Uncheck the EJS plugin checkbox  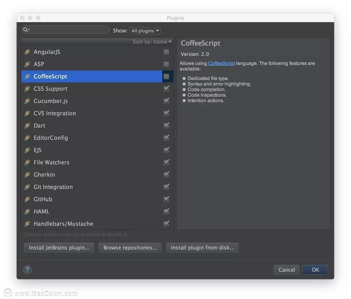click(x=166, y=150)
